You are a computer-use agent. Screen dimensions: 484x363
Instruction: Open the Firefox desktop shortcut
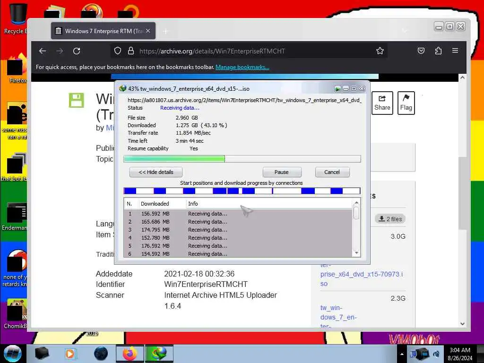[x=17, y=69]
